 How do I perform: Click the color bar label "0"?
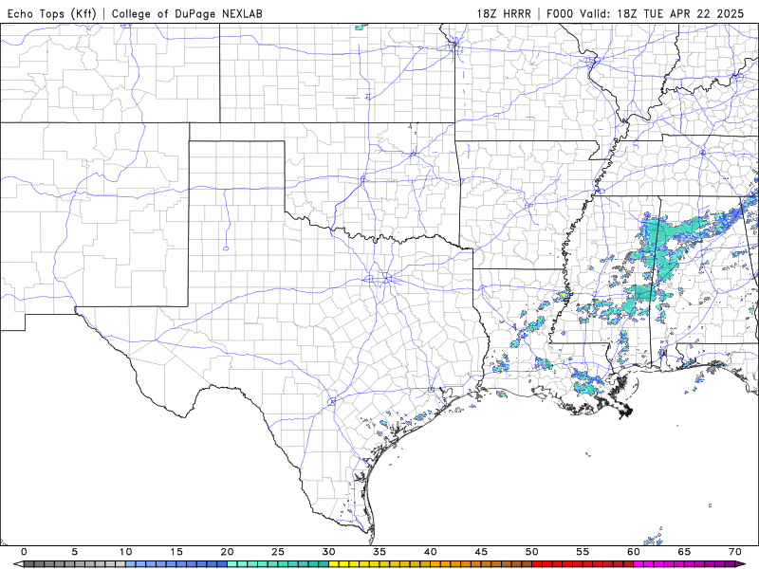tap(25, 552)
